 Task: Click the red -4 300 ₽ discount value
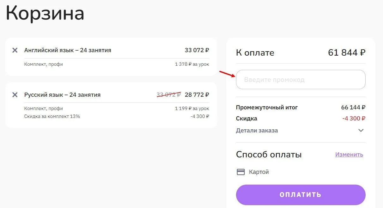(x=354, y=119)
